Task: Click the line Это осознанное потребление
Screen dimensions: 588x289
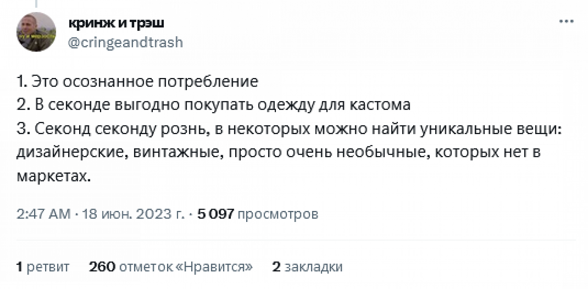Action: point(137,82)
